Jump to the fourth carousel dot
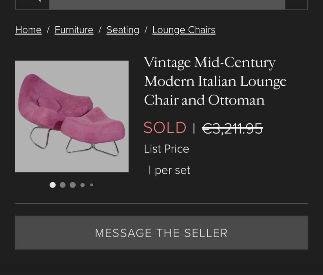The image size is (323, 275). coord(82,185)
